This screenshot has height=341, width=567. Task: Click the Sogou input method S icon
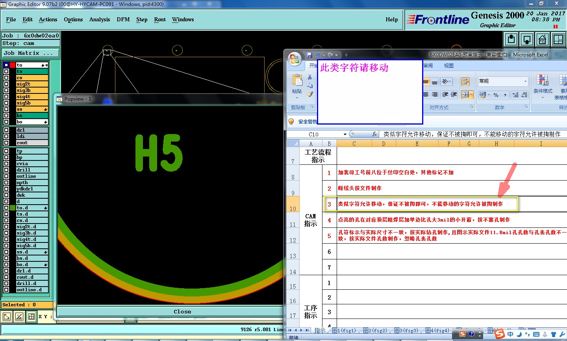pyautogui.click(x=500, y=334)
